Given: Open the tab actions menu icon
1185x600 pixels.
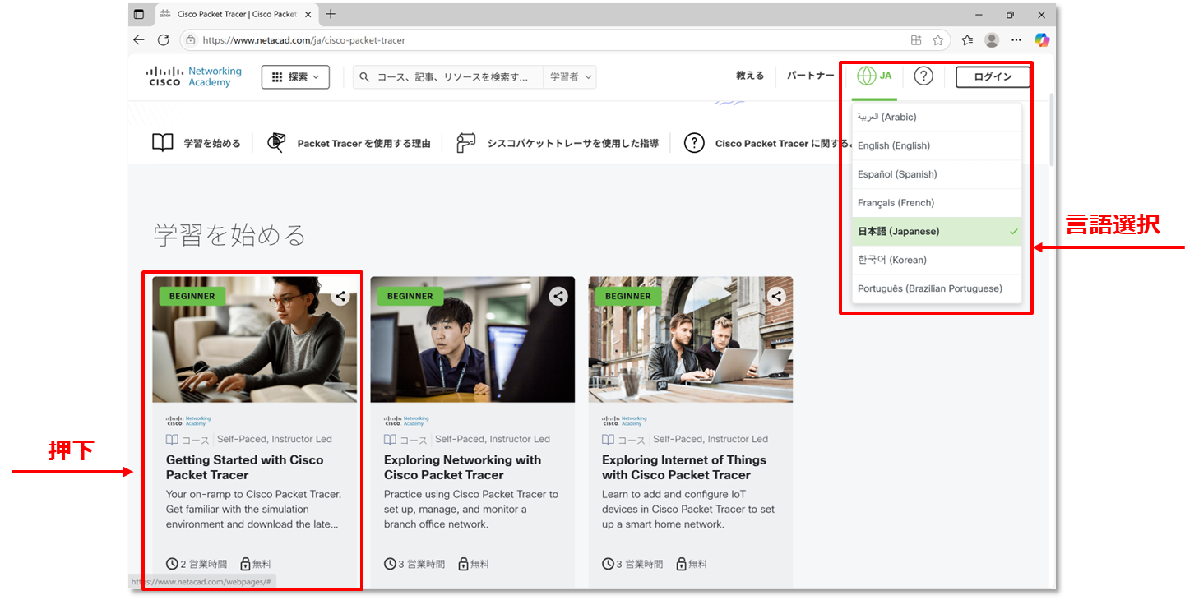Looking at the screenshot, I should 138,14.
